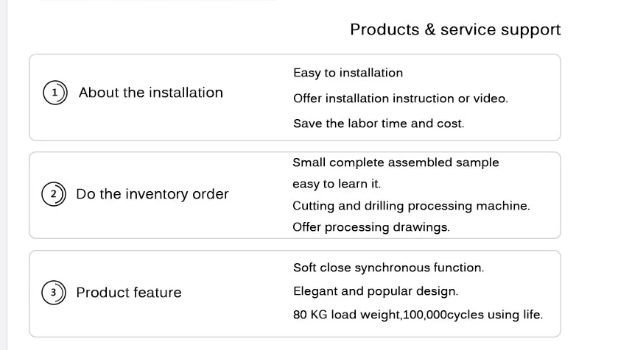Screen dimensions: 618x350
Task: Select the 'Product feature' heading
Action: 129,293
